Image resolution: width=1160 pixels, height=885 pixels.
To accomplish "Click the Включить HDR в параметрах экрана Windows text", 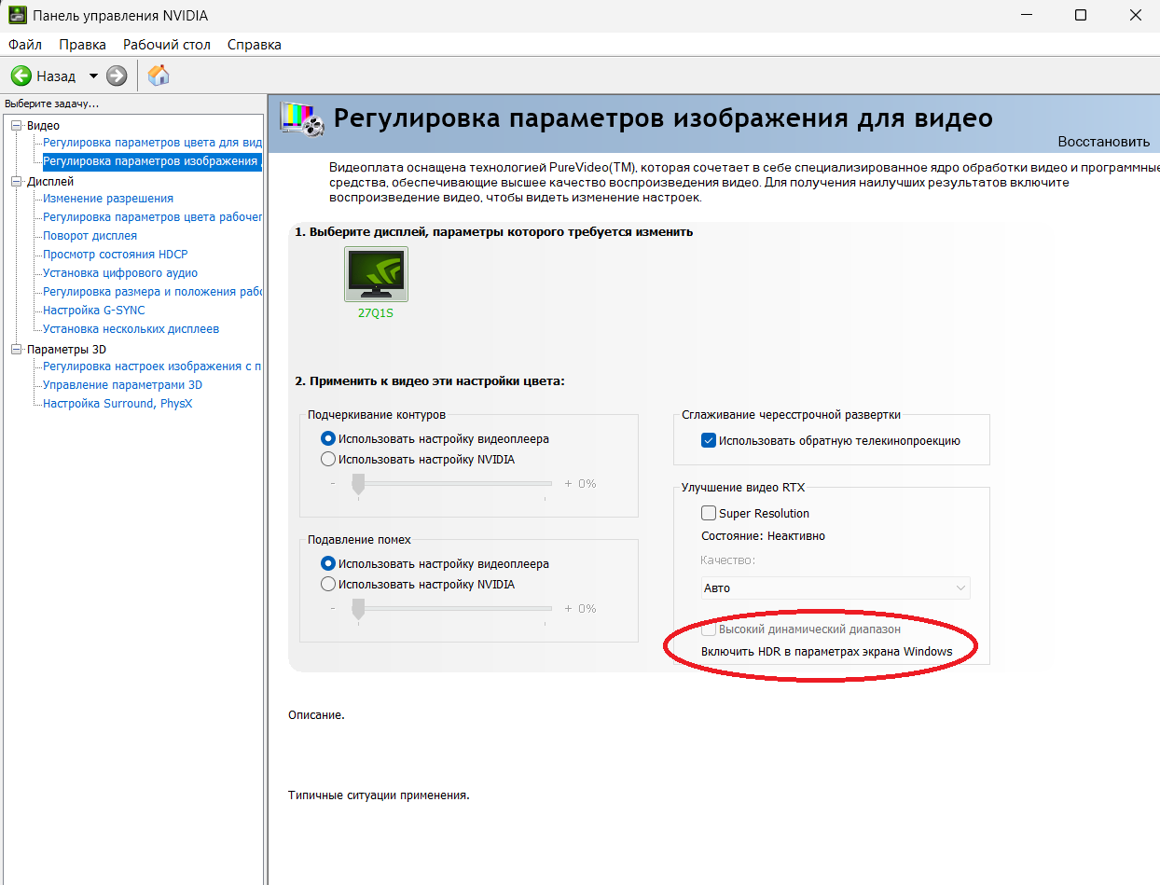I will 827,651.
